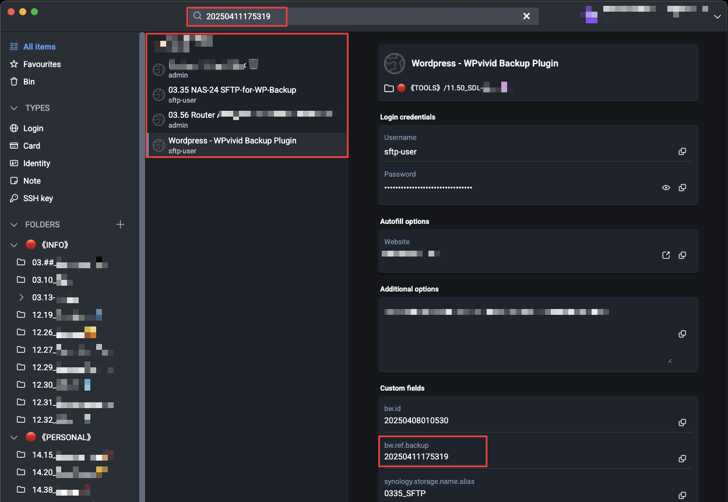Image resolution: width=728 pixels, height=502 pixels.
Task: Copy the website URL
Action: 682,255
